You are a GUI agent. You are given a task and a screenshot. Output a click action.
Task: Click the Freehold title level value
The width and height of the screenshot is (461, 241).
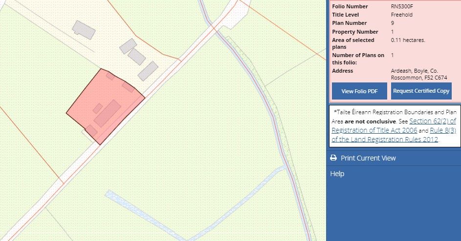[x=402, y=15]
